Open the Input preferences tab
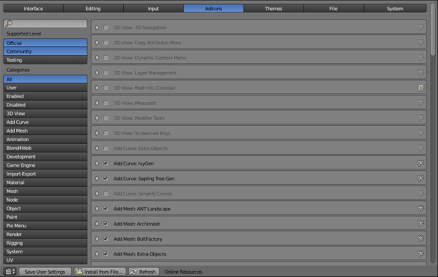Viewport: 438px width, 277px height. [x=153, y=9]
